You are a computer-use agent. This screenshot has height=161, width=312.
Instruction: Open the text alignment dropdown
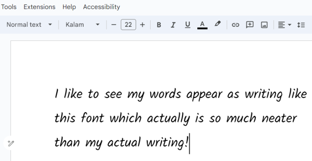pyautogui.click(x=285, y=25)
